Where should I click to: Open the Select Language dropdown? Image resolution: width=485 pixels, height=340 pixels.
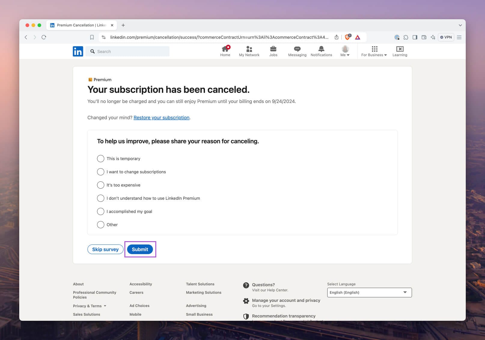[369, 293]
